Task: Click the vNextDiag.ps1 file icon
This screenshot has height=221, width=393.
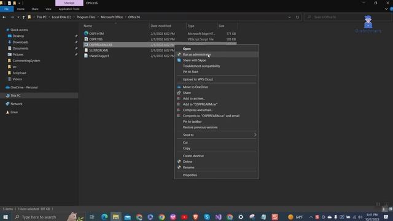Action: point(86,56)
